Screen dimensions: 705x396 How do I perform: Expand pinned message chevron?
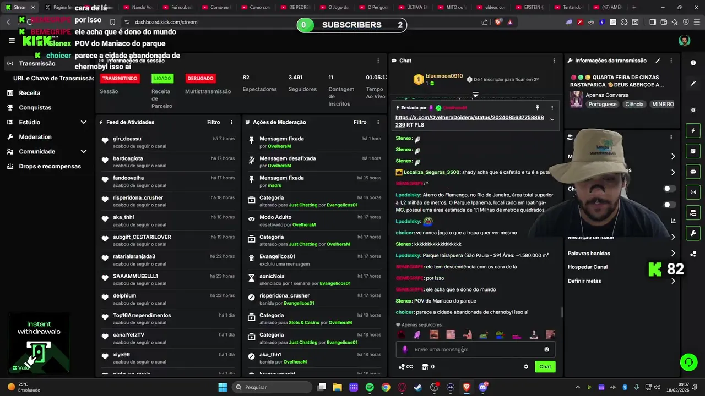pyautogui.click(x=552, y=120)
